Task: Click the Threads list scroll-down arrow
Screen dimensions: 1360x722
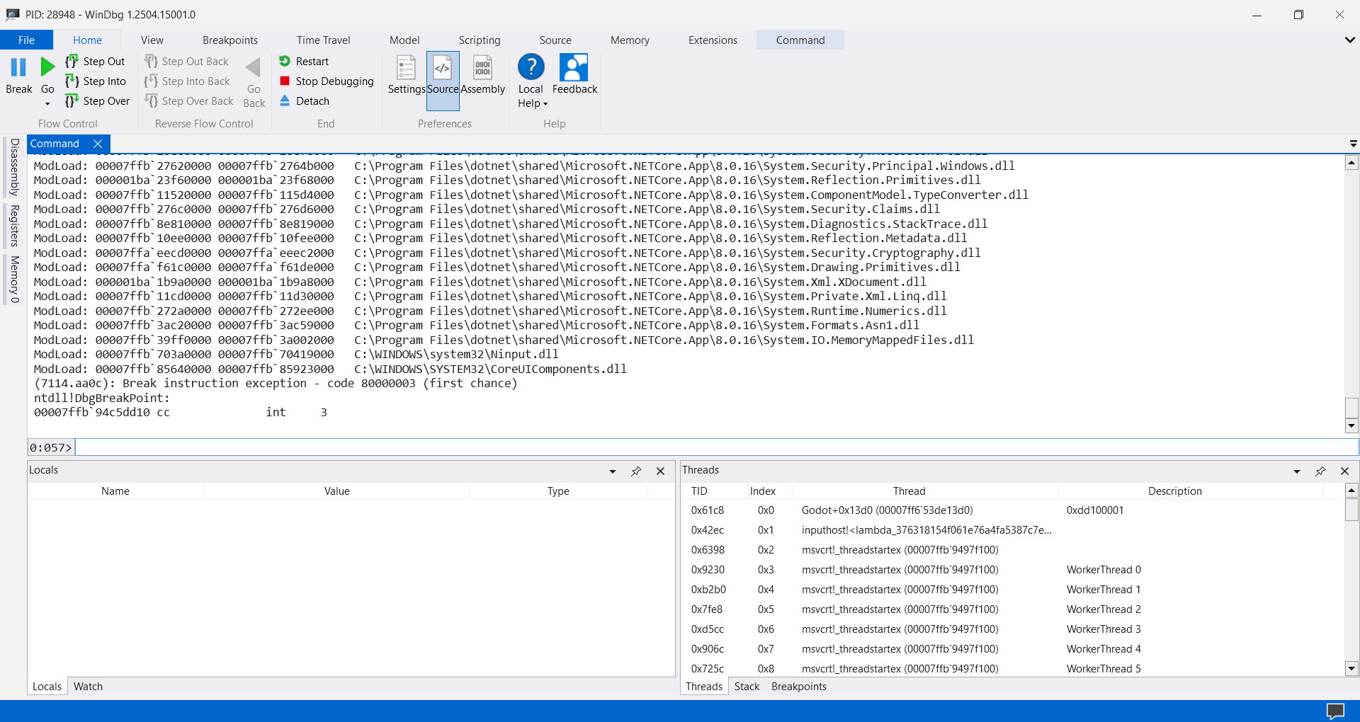Action: pyautogui.click(x=1351, y=668)
